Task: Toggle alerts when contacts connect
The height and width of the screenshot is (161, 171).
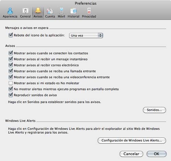Action: coord(11,53)
